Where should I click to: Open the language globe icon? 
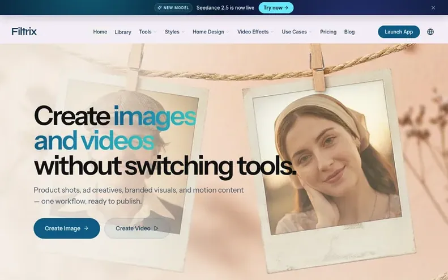pyautogui.click(x=430, y=32)
